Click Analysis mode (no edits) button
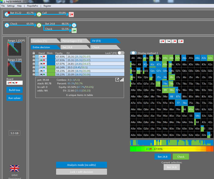This screenshot has height=179, width=214. point(82,165)
